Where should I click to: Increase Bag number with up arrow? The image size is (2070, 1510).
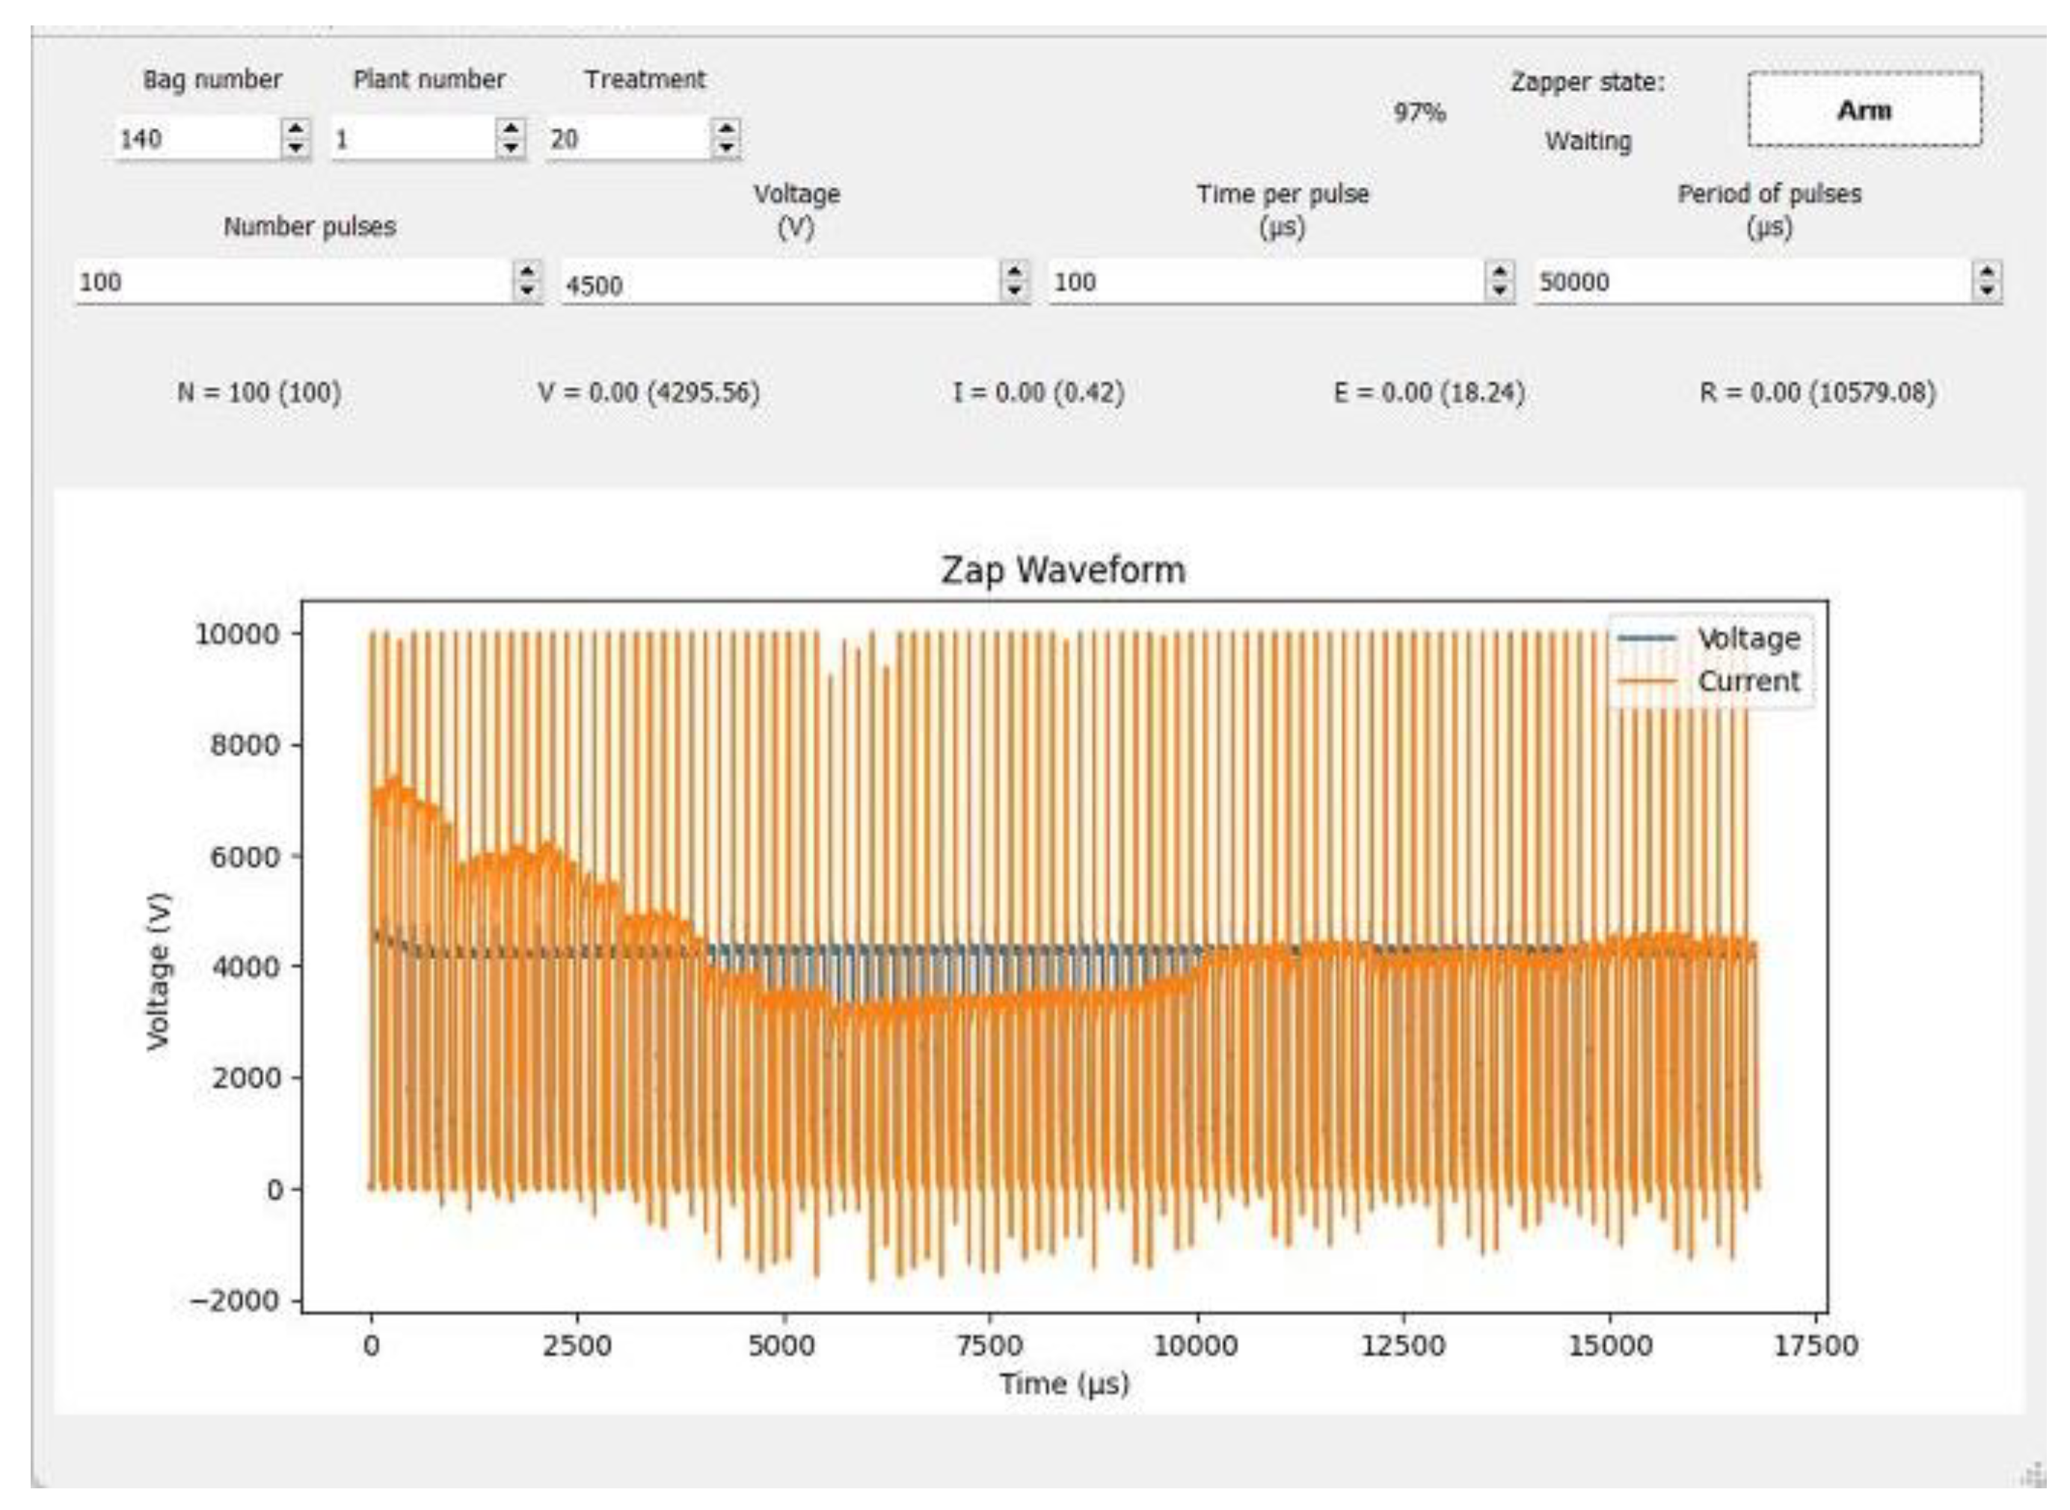295,130
